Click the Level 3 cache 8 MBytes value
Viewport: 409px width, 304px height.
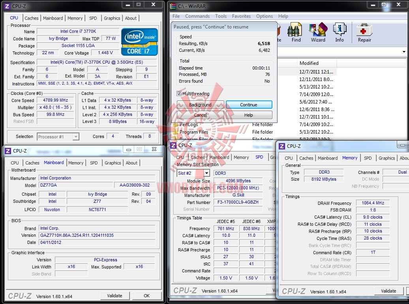(118, 121)
